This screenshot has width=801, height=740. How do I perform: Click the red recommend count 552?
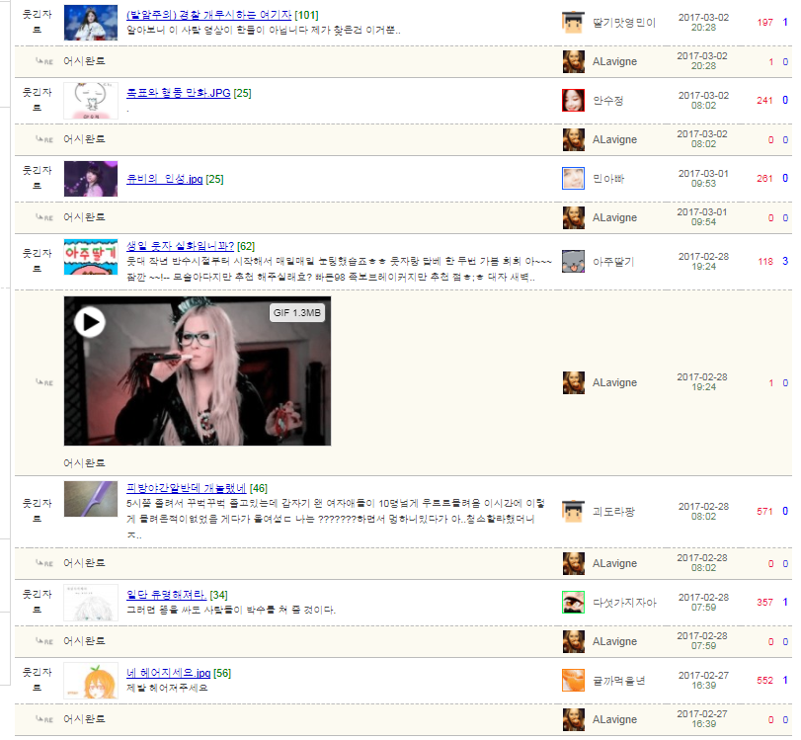[764, 681]
